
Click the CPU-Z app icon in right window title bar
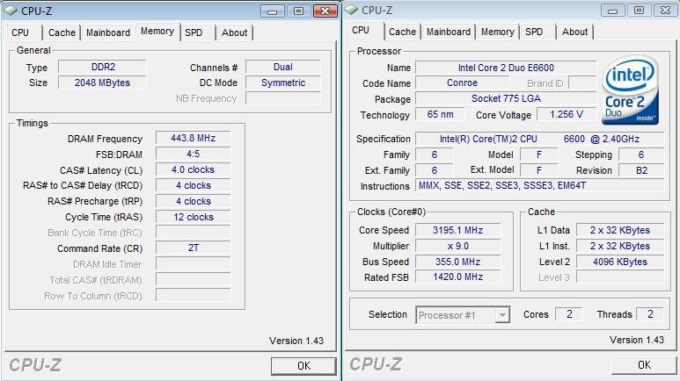(x=352, y=10)
